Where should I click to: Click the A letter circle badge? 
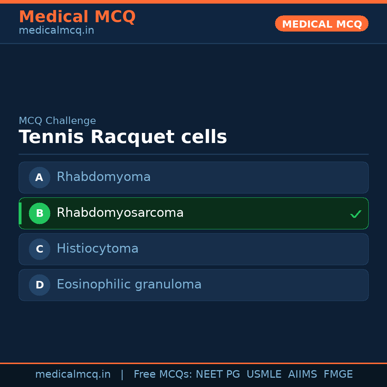tap(39, 177)
